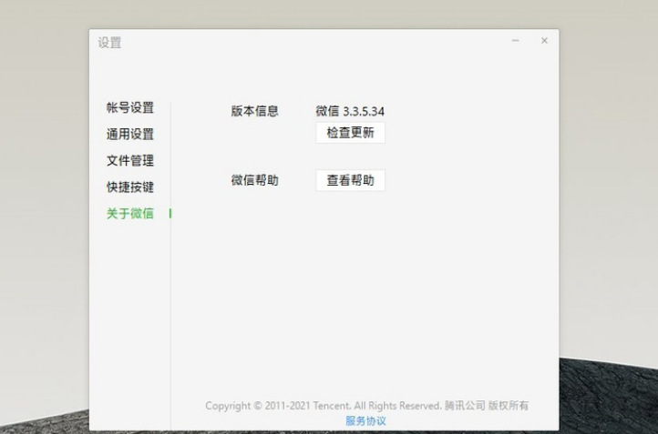Image resolution: width=658 pixels, height=434 pixels.
Task: Click the 版本信息 label
Action: [254, 111]
